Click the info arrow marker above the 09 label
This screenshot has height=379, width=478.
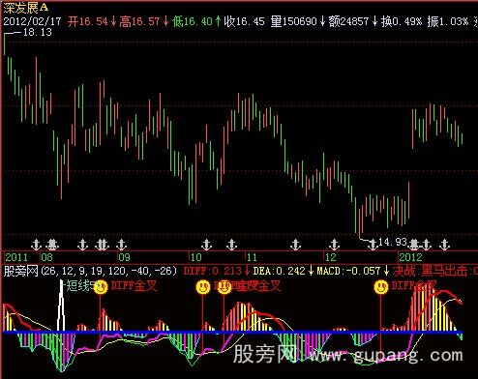tap(121, 245)
